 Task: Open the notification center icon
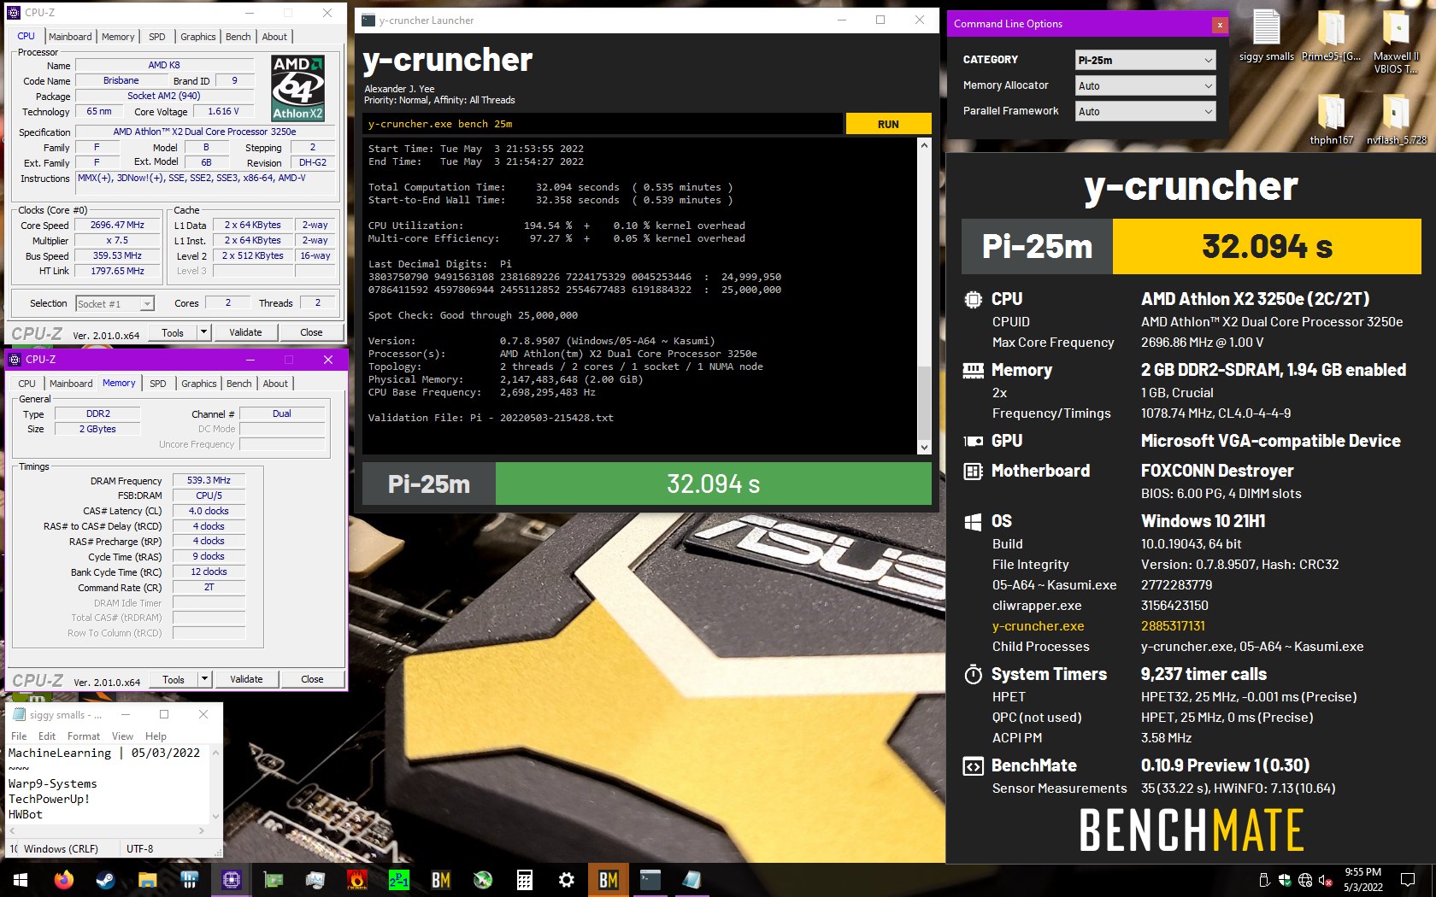(x=1407, y=880)
